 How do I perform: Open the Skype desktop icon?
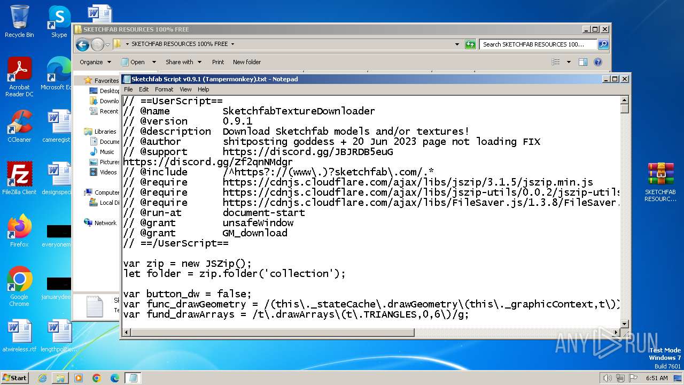(59, 21)
